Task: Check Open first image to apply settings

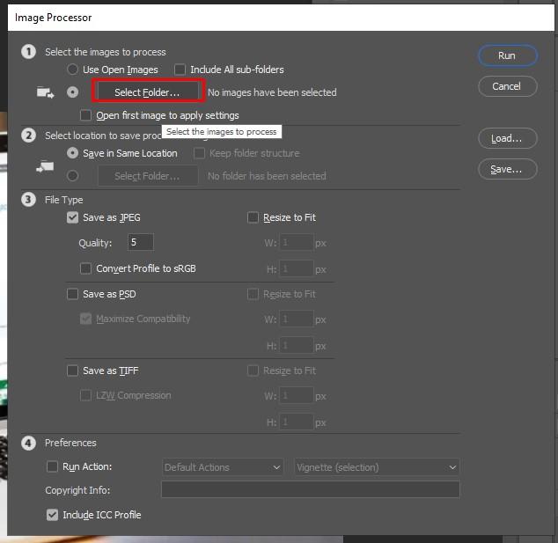Action: point(85,115)
